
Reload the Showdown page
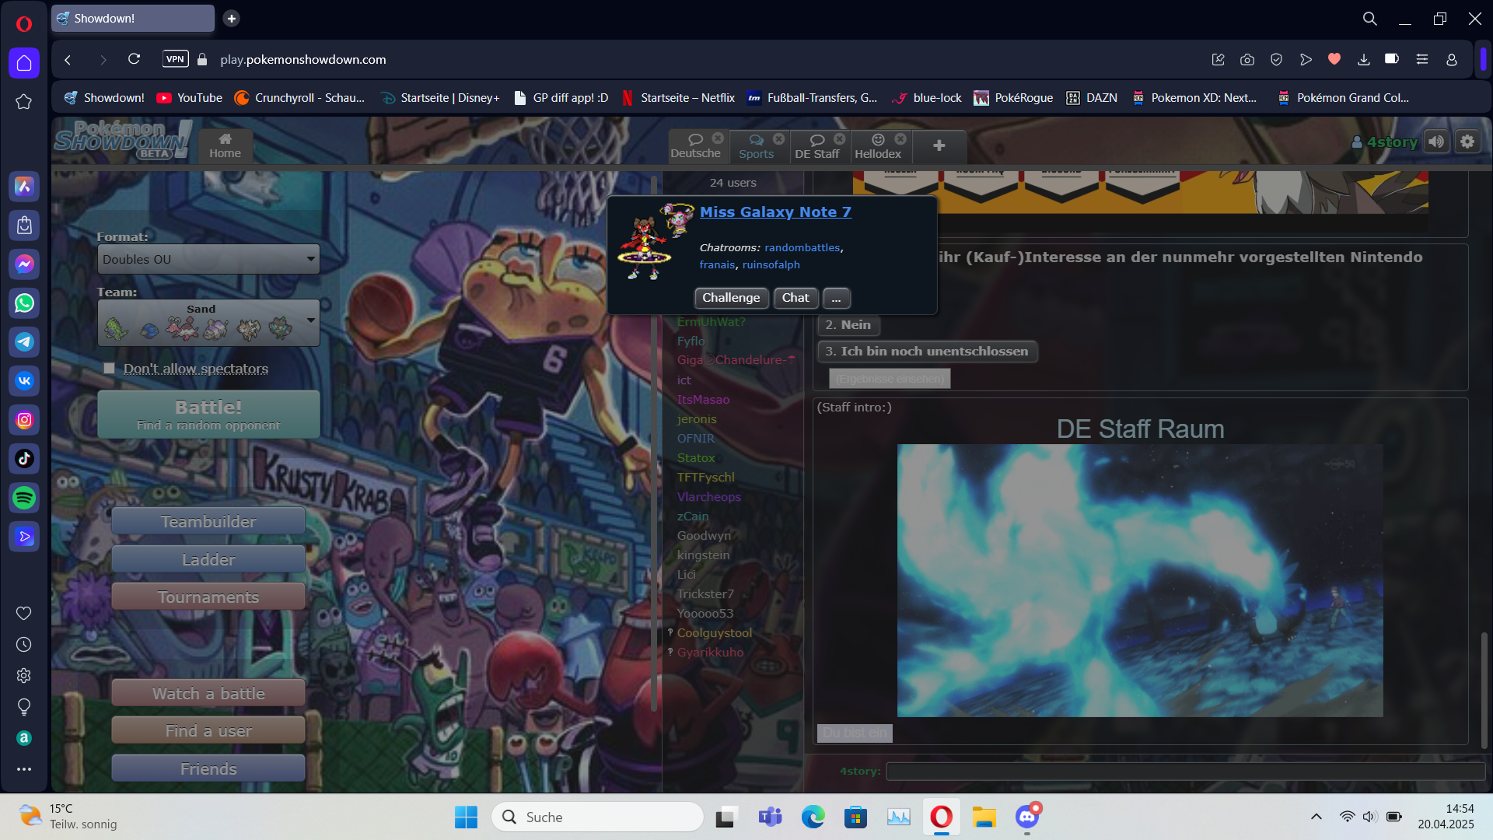tap(134, 59)
